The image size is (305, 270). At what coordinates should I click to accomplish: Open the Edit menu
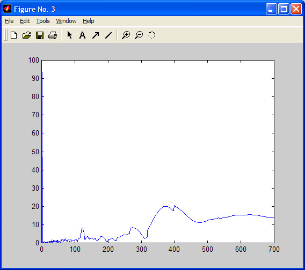tap(25, 21)
